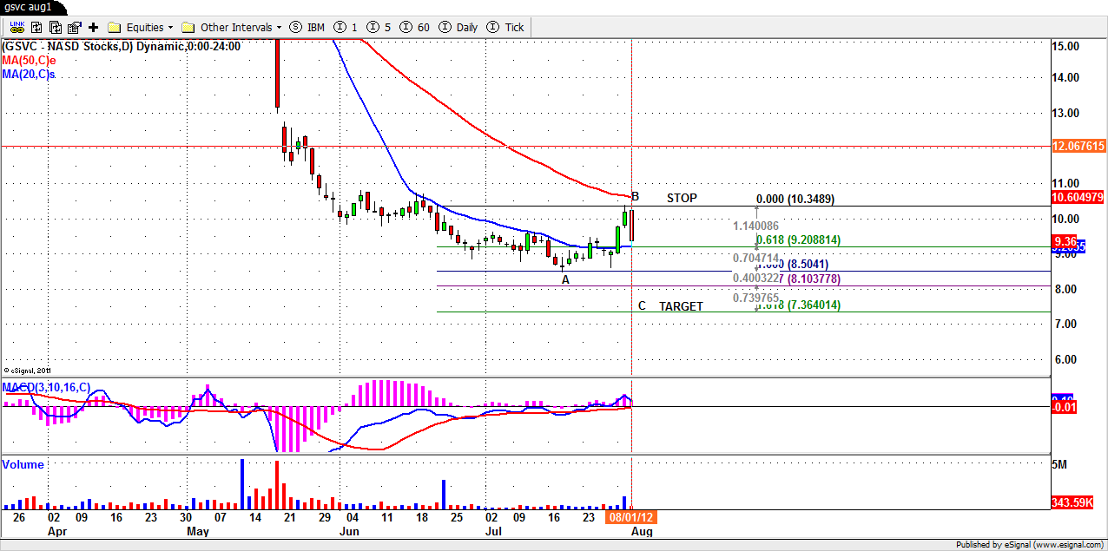Click the 1.140086 ratio value
This screenshot has width=1108, height=551.
[x=756, y=226]
